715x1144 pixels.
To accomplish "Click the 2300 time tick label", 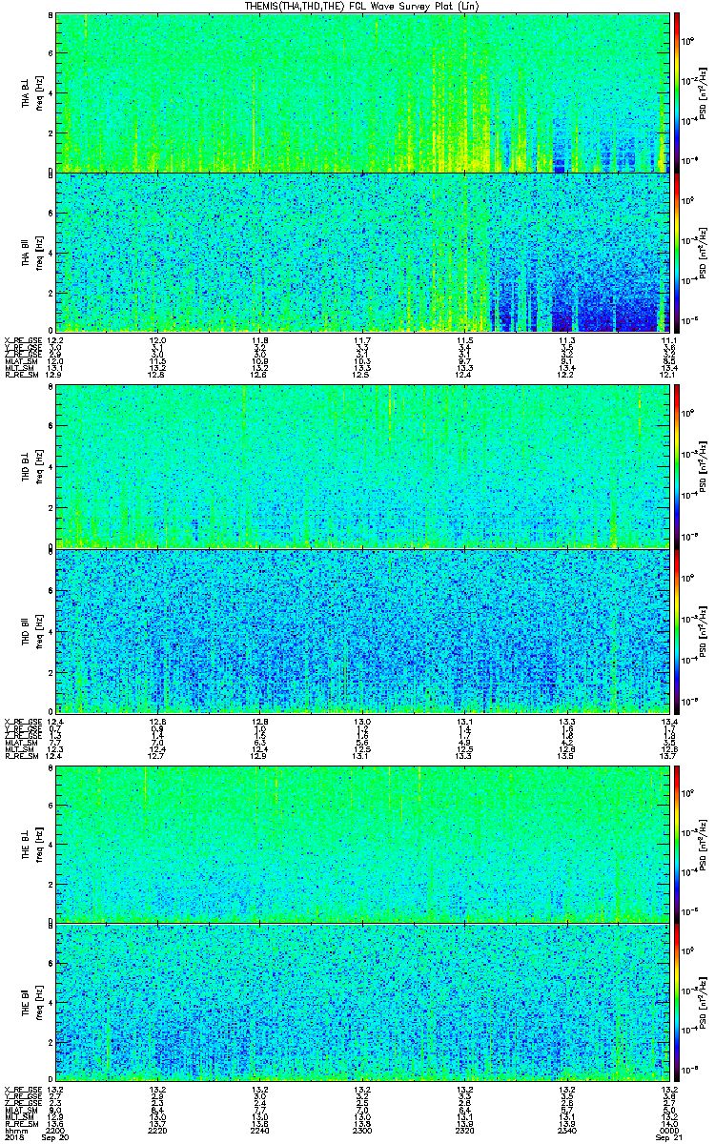I will click(362, 1130).
